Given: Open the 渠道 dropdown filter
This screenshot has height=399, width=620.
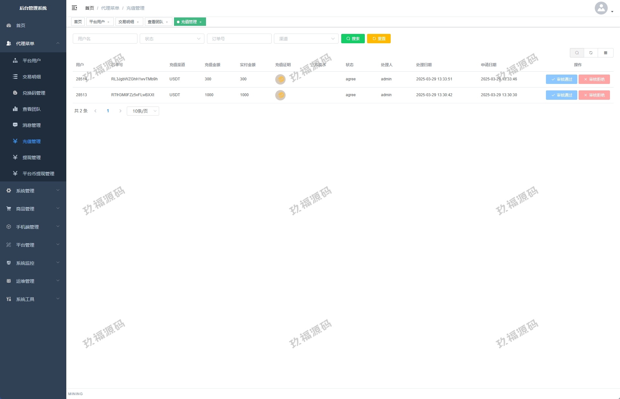Looking at the screenshot, I should tap(306, 39).
